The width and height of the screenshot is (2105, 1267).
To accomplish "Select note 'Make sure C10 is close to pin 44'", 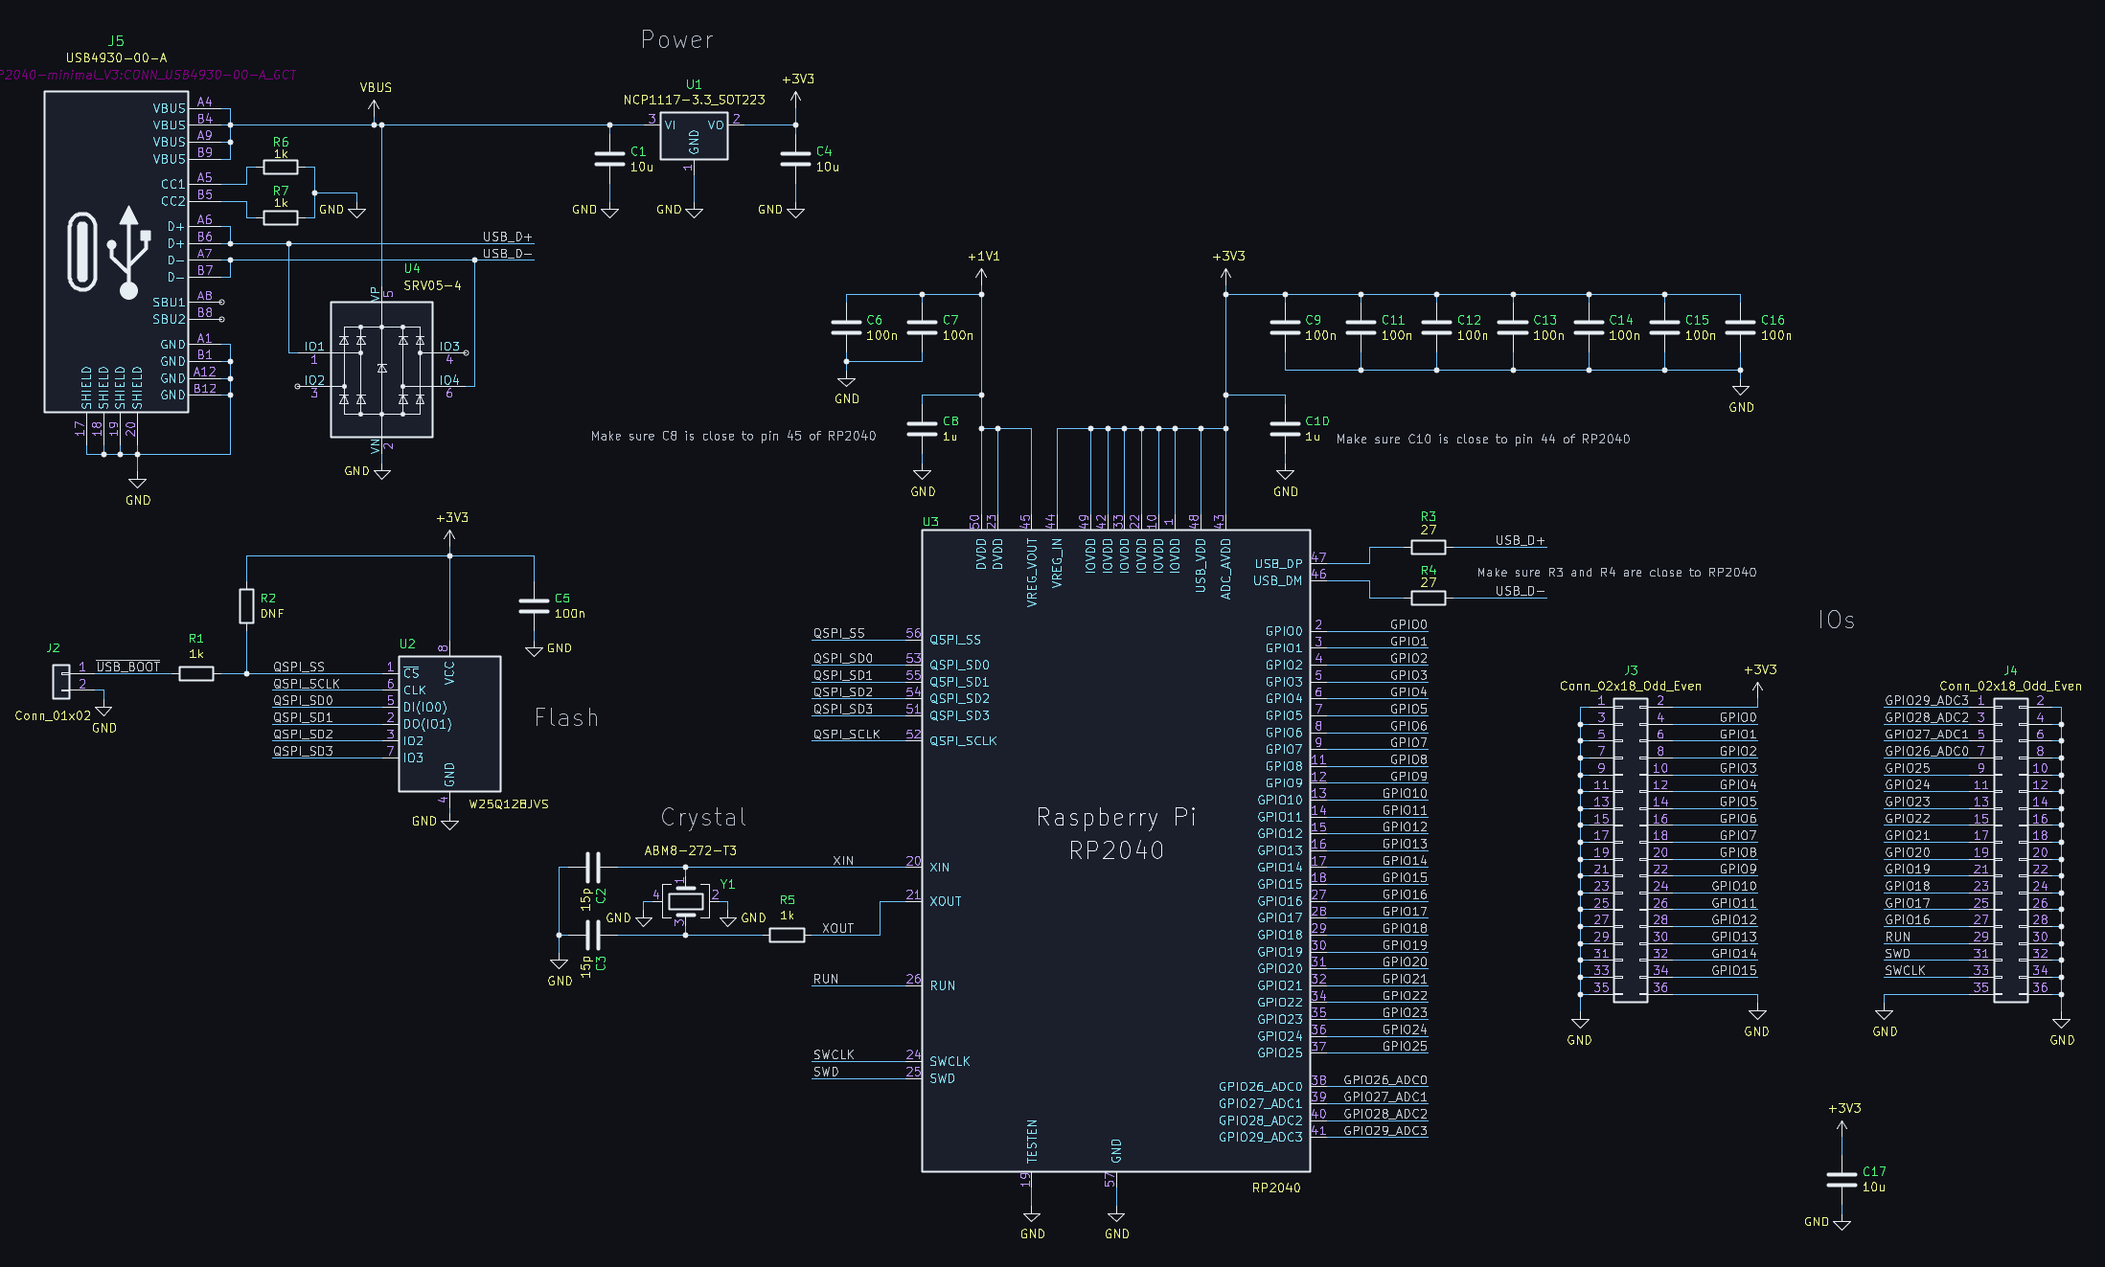I will (x=1483, y=439).
